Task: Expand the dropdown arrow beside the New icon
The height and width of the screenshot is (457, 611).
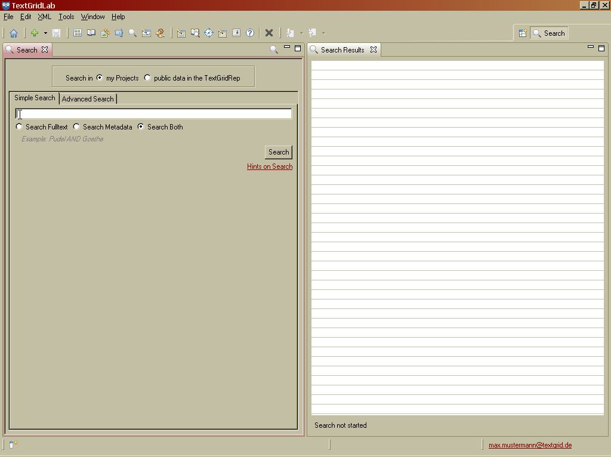Action: coord(45,33)
